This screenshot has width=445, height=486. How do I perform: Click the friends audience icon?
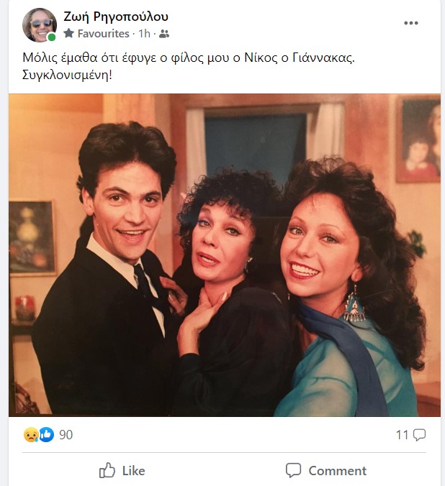tap(164, 34)
